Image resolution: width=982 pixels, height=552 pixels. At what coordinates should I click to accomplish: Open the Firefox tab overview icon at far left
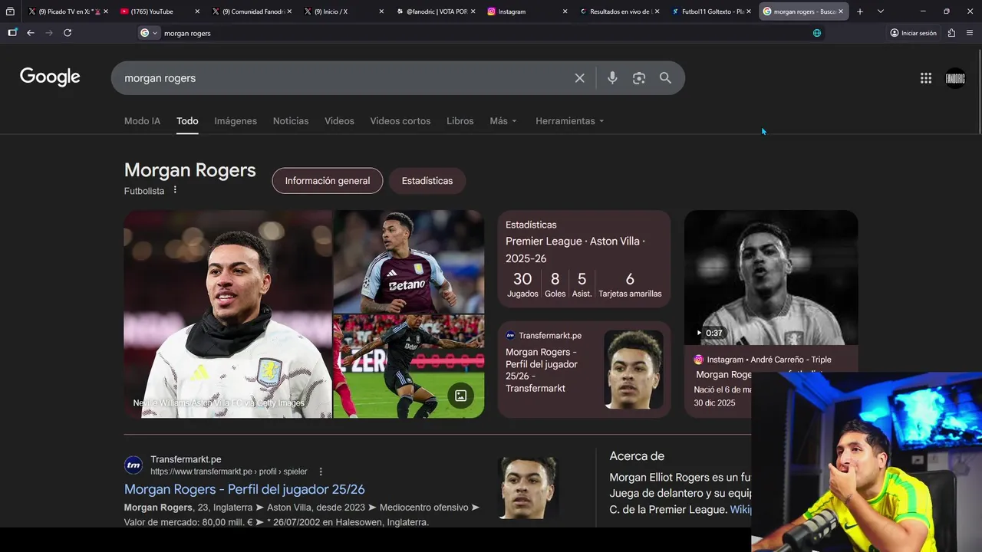click(x=10, y=11)
